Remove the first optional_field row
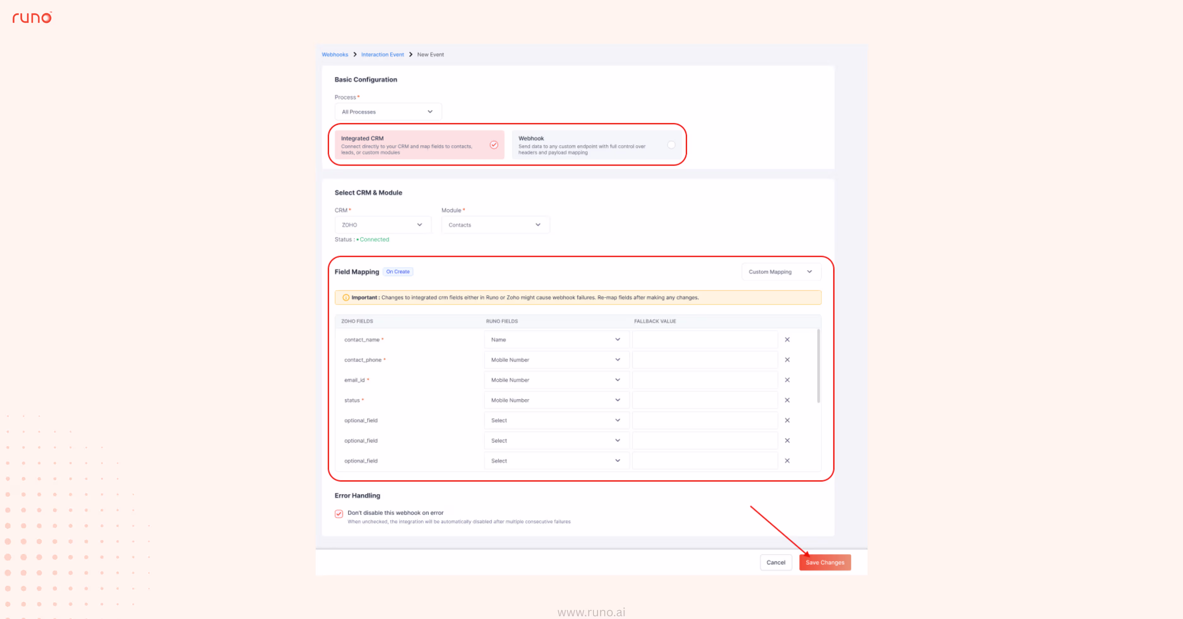Screen dimensions: 1183x619 click(787, 421)
